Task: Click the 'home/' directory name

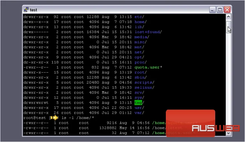Action: pyautogui.click(x=141, y=22)
